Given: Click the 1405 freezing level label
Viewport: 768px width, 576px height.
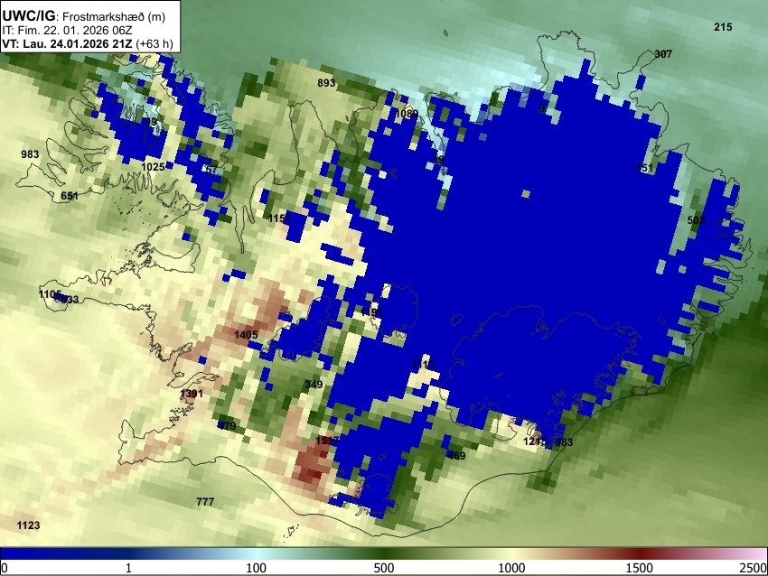Looking at the screenshot, I should tap(246, 335).
